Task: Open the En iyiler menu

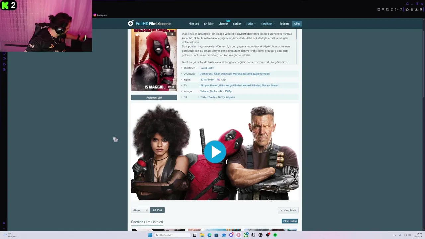Action: click(209, 24)
